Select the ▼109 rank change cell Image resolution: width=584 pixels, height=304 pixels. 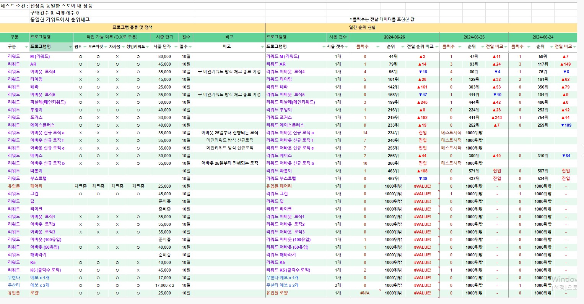point(566,125)
